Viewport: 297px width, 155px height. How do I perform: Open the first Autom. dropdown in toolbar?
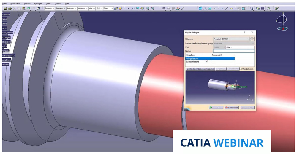[x=49, y=9]
